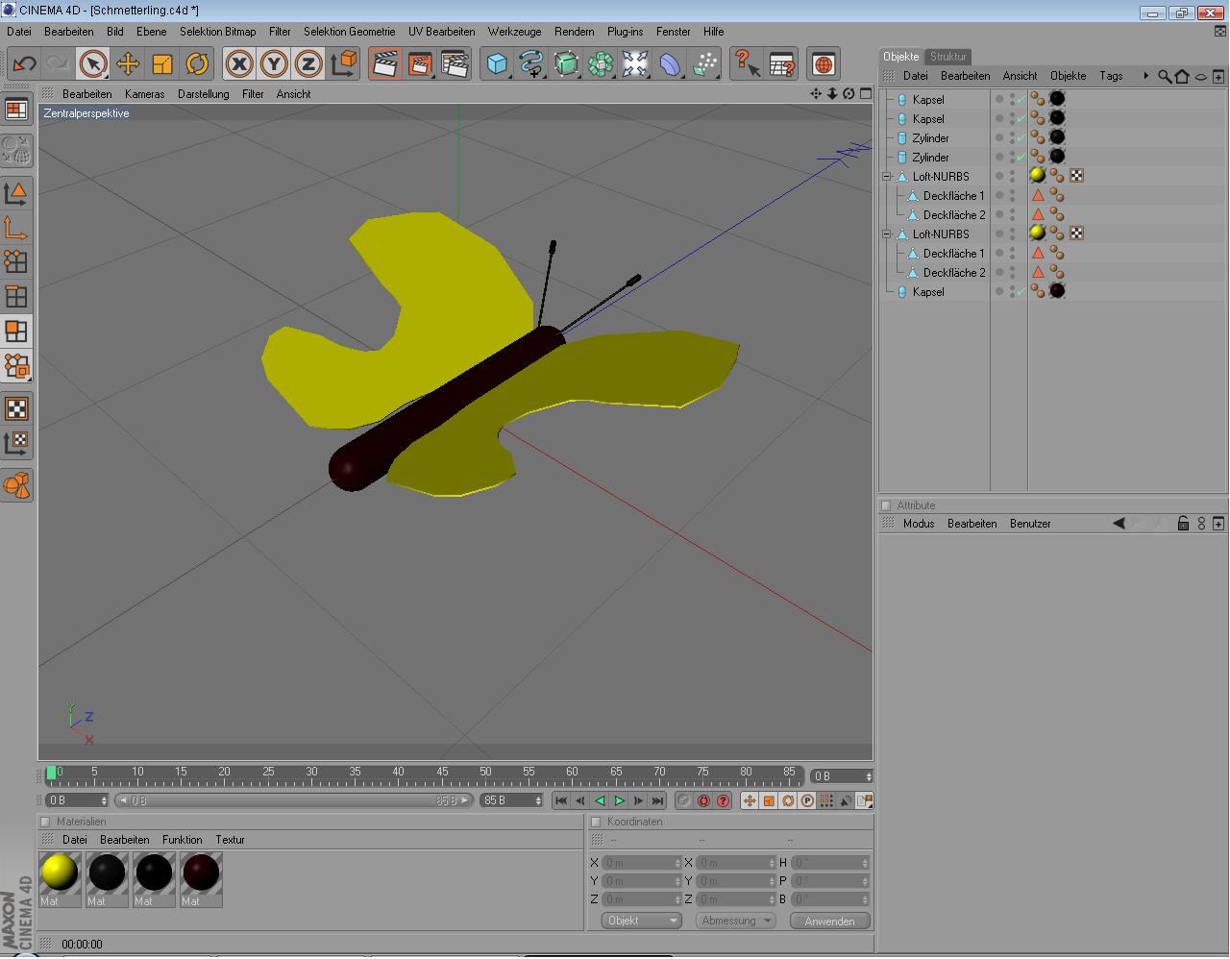Open the Objekt coordinate mode dropdown
This screenshot has height=959, width=1230.
(x=642, y=921)
